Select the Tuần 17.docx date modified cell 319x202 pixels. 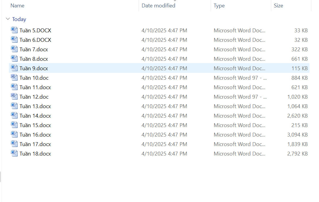tap(164, 144)
